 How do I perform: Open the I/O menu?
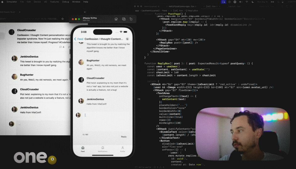click(46, 2)
